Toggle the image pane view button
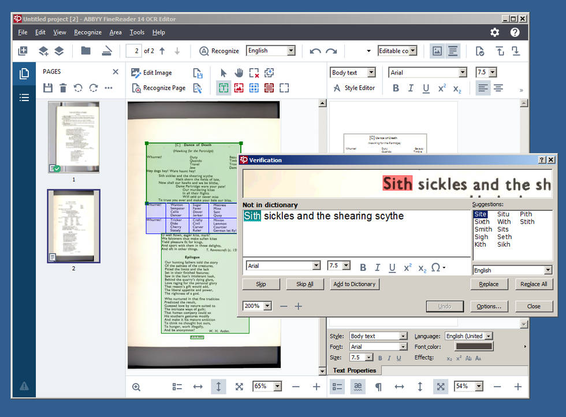 click(437, 51)
